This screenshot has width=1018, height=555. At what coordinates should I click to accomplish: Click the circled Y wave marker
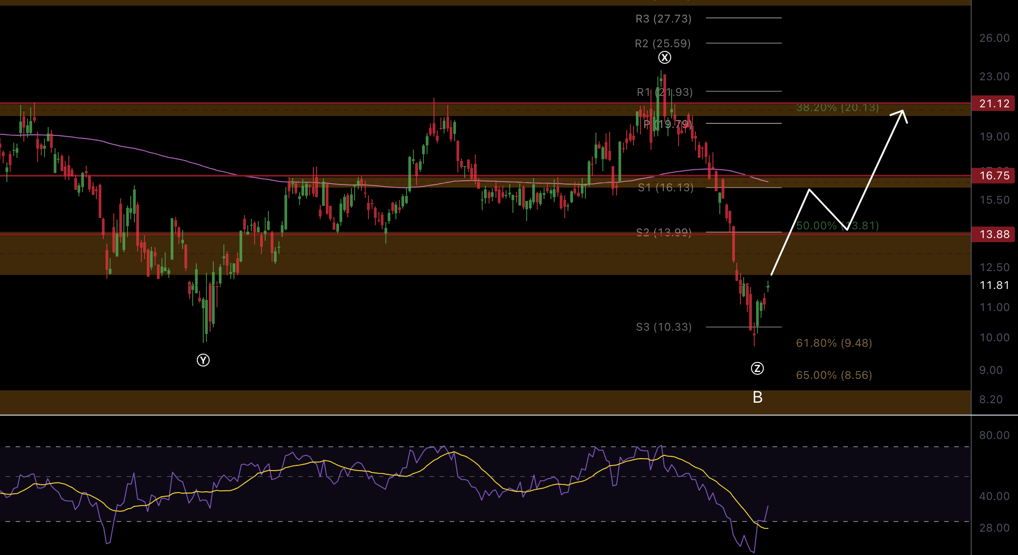[x=203, y=360]
